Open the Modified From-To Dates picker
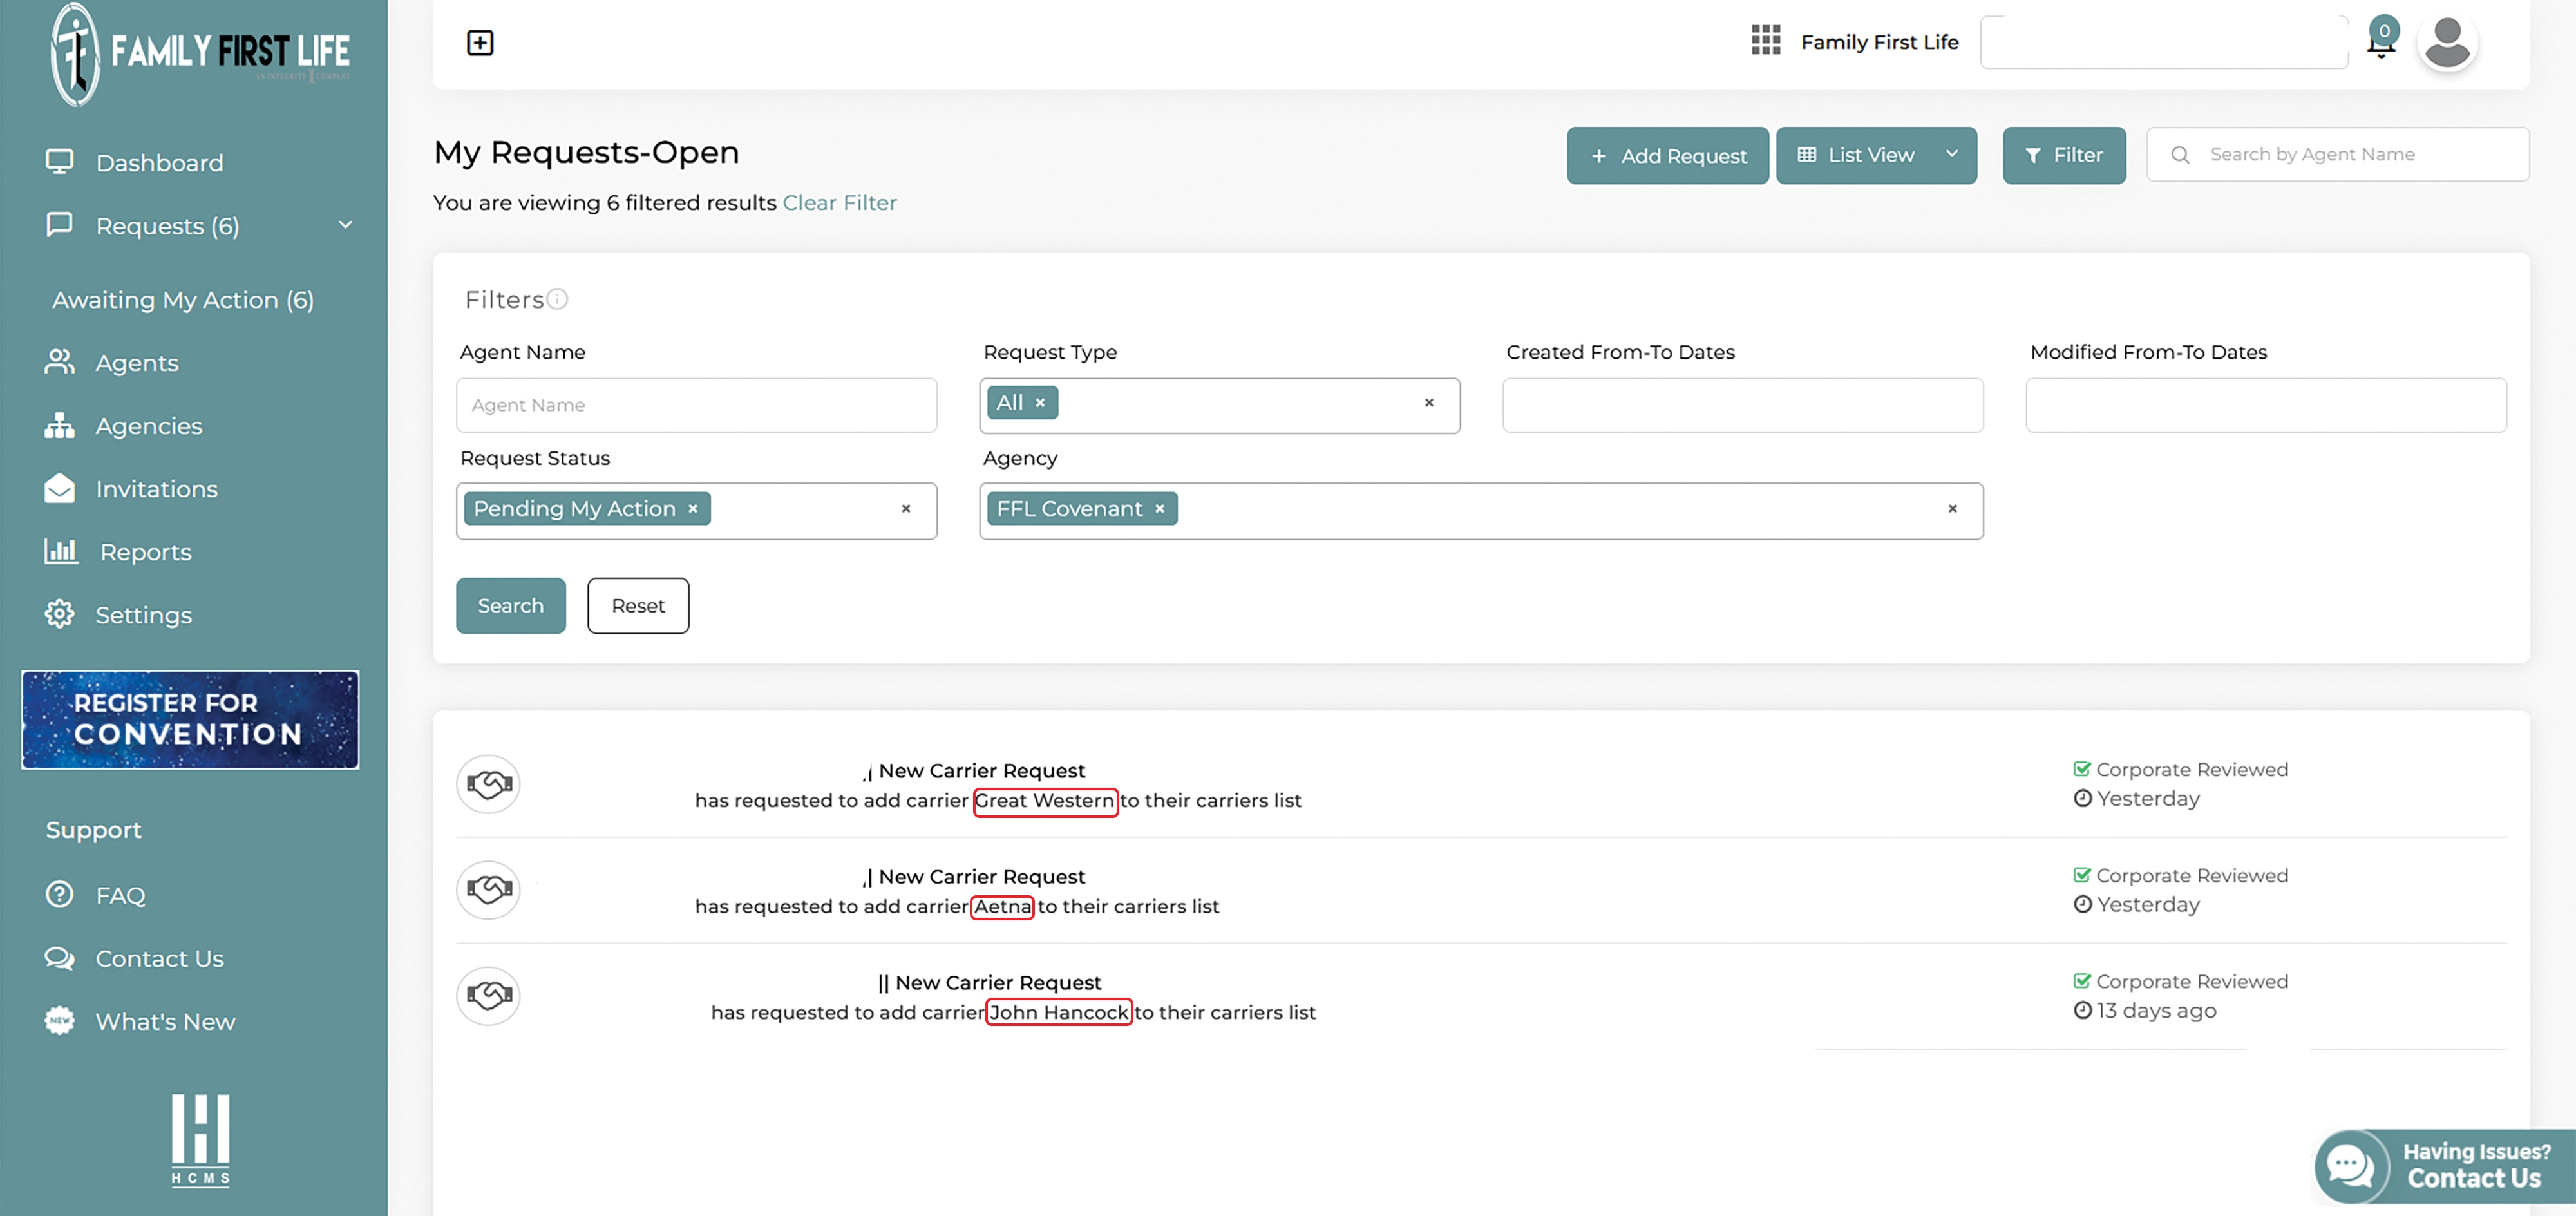This screenshot has width=2576, height=1216. 2266,405
